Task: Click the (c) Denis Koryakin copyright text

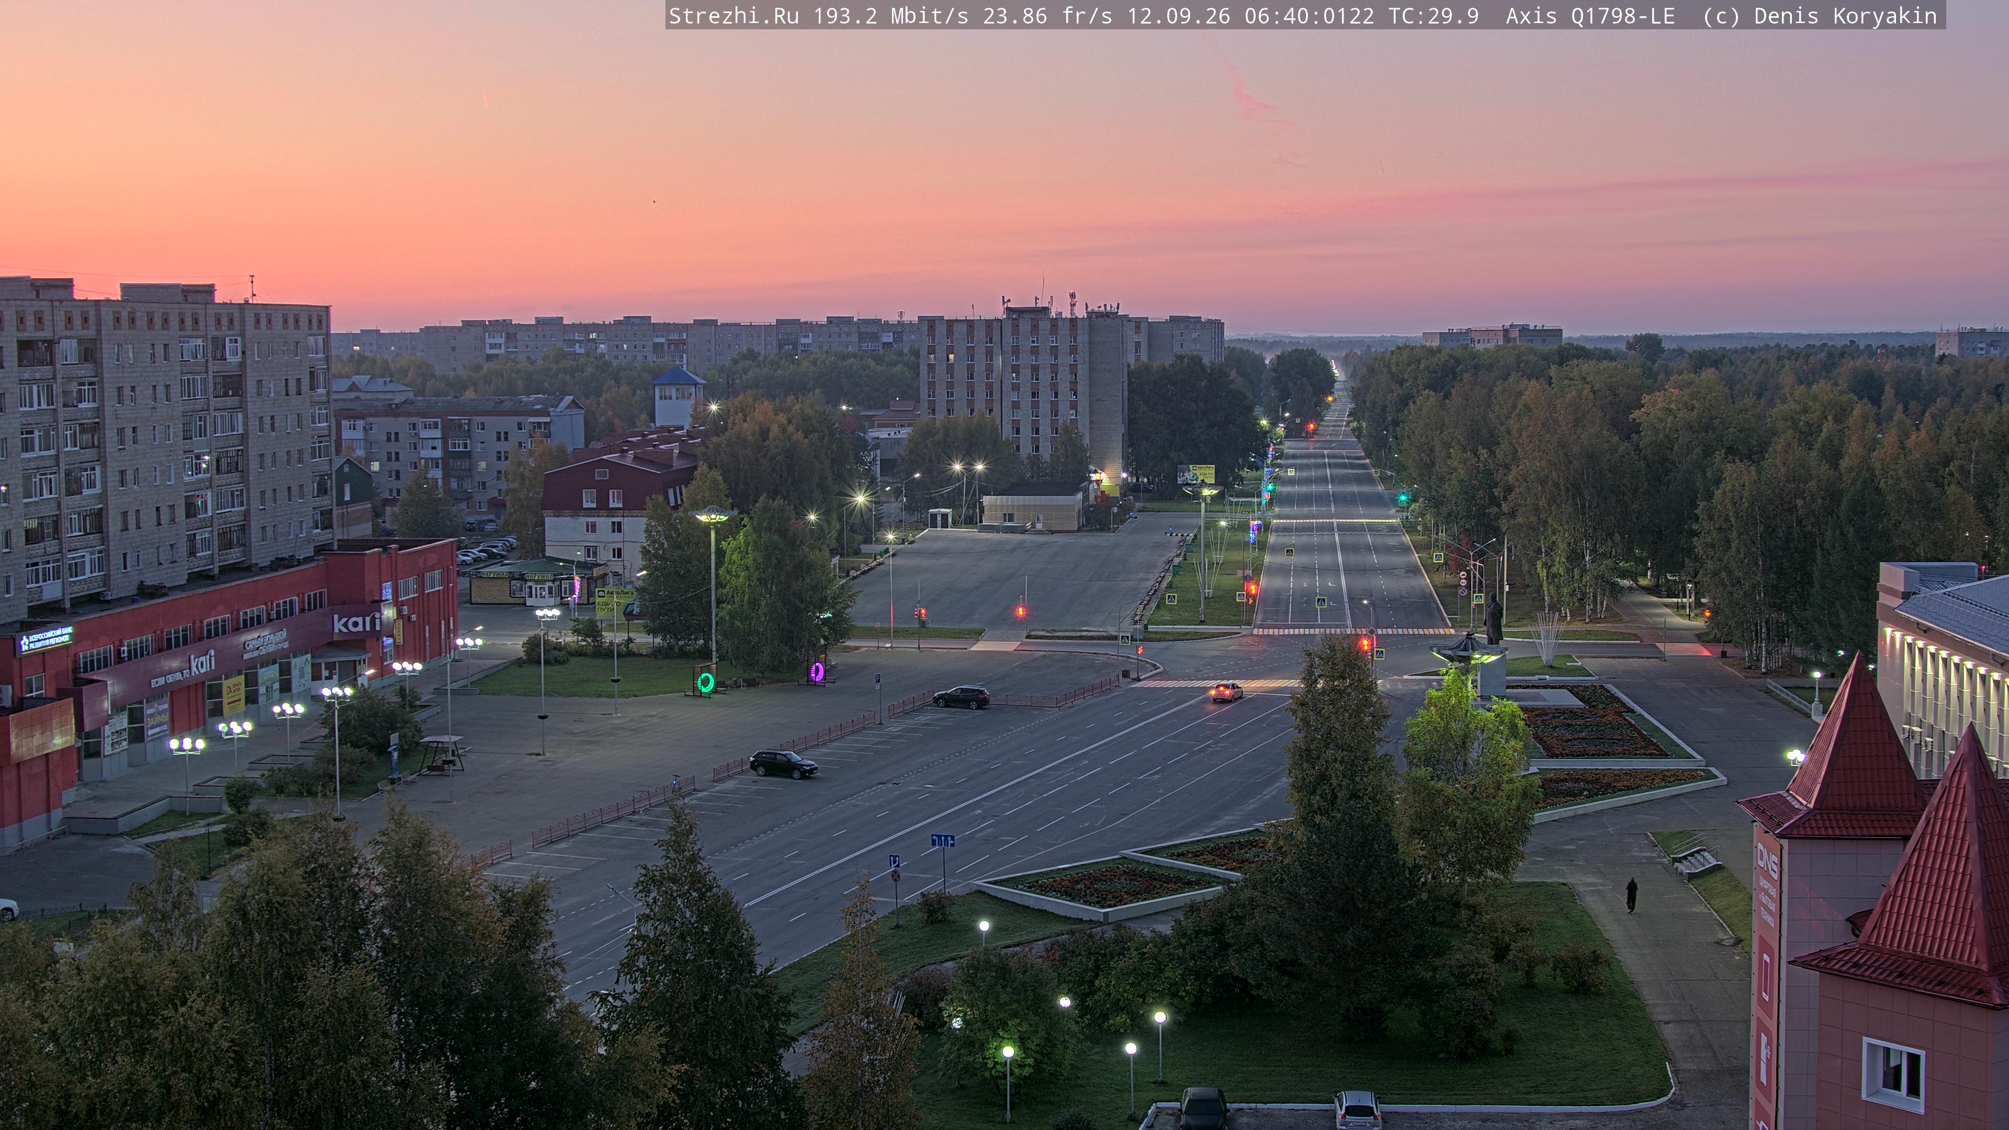Action: [1820, 16]
